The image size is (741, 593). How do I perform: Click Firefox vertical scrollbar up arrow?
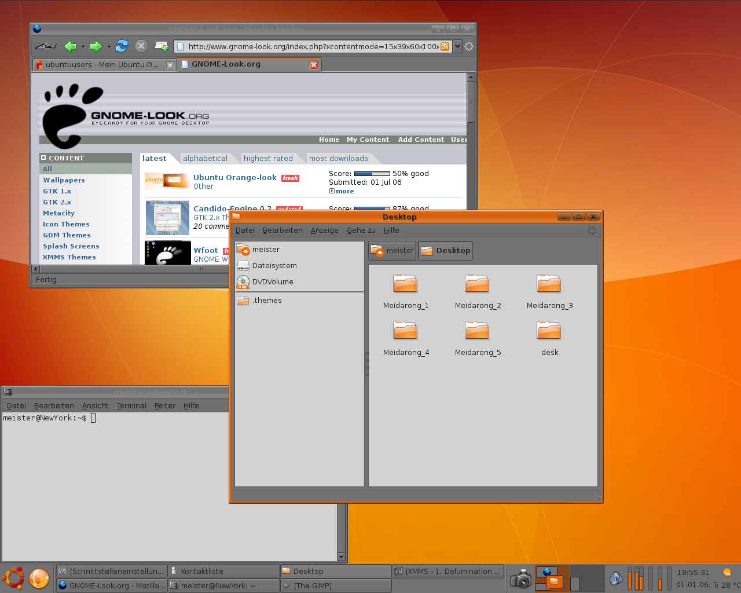click(471, 77)
